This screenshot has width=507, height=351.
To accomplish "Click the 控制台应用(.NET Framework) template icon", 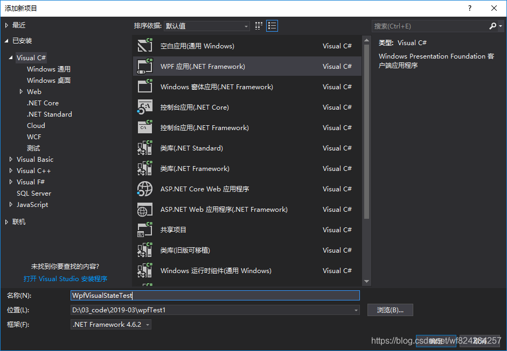I will point(145,127).
